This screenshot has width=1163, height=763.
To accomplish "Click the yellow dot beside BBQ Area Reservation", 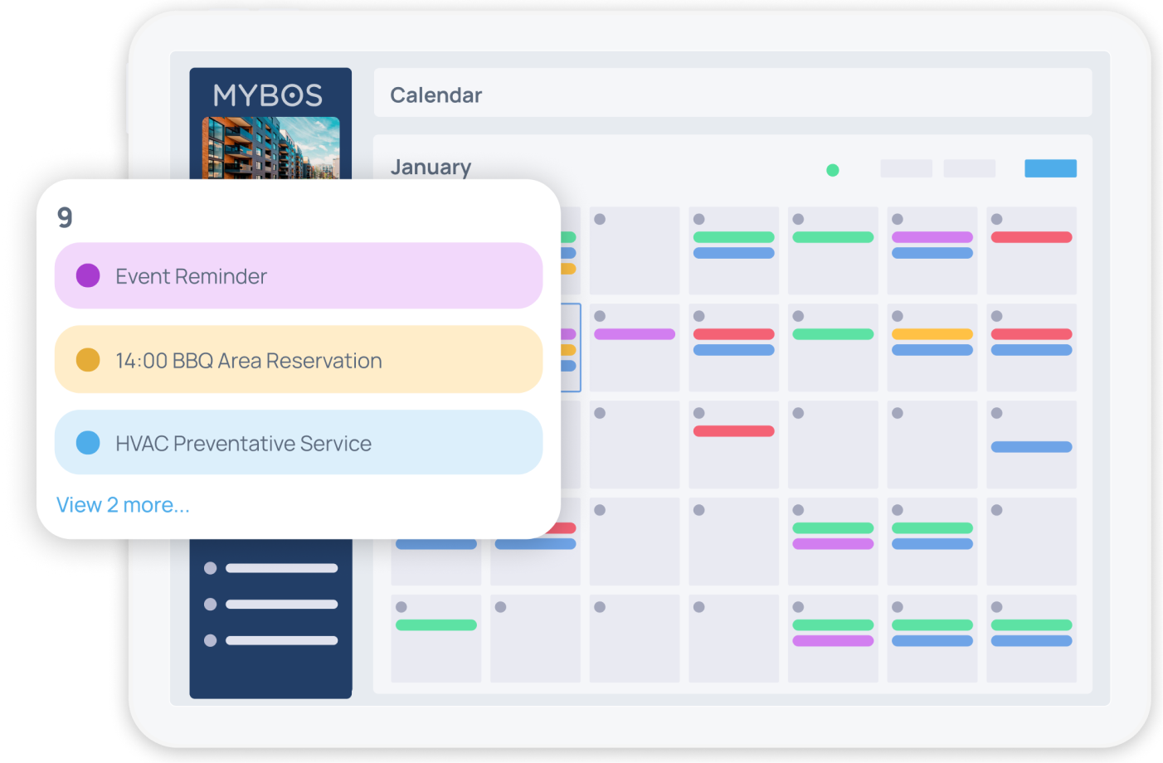I will tap(88, 359).
